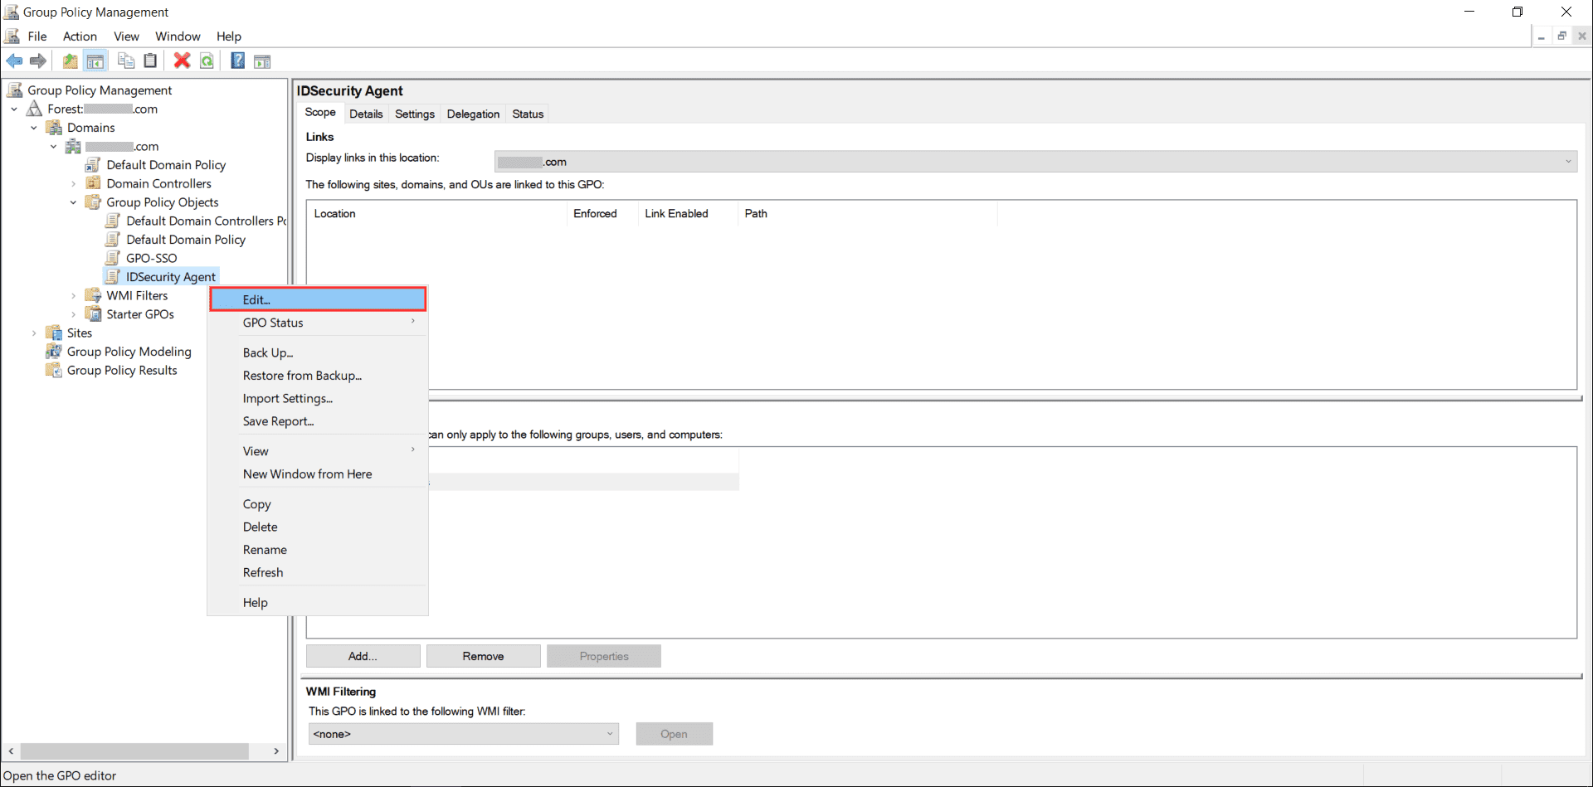The image size is (1593, 787).
Task: Click the console tree horizontal scrollbar right arrow
Action: [x=276, y=751]
